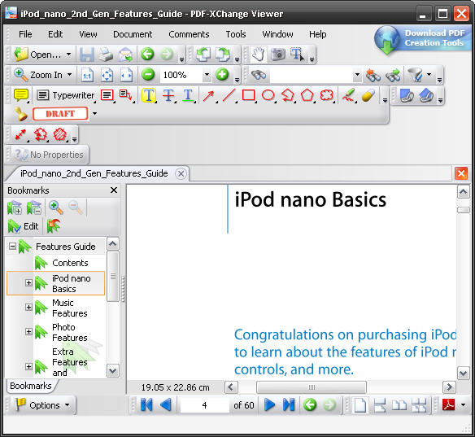Click the Save floppy disk icon
475x437 pixels.
pos(87,55)
